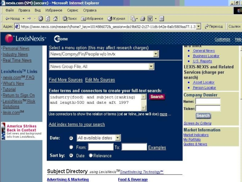Refresh the page with the Refresh icon
This screenshot has width=242, height=182.
click(48, 19)
